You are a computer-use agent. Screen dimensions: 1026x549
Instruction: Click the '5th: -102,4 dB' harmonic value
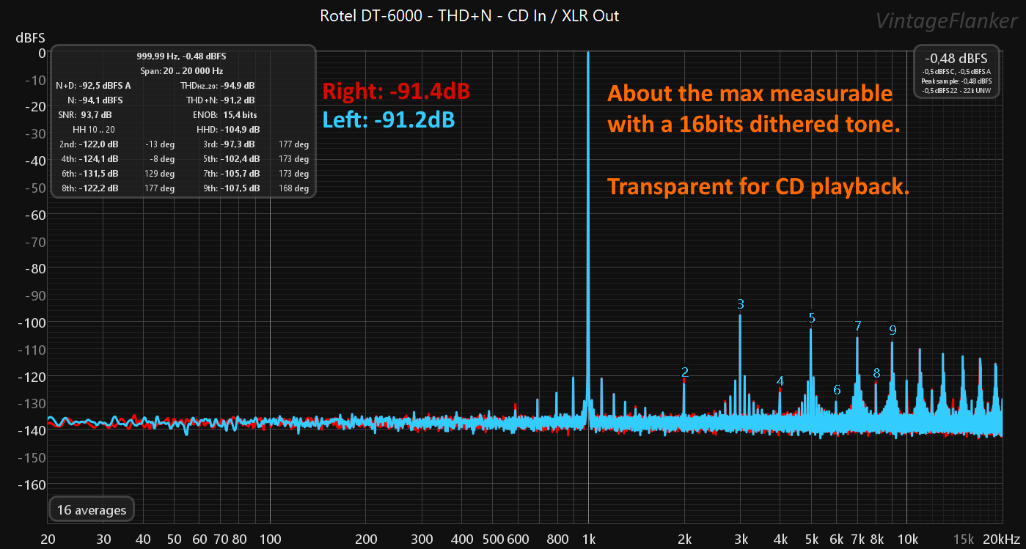click(x=231, y=159)
